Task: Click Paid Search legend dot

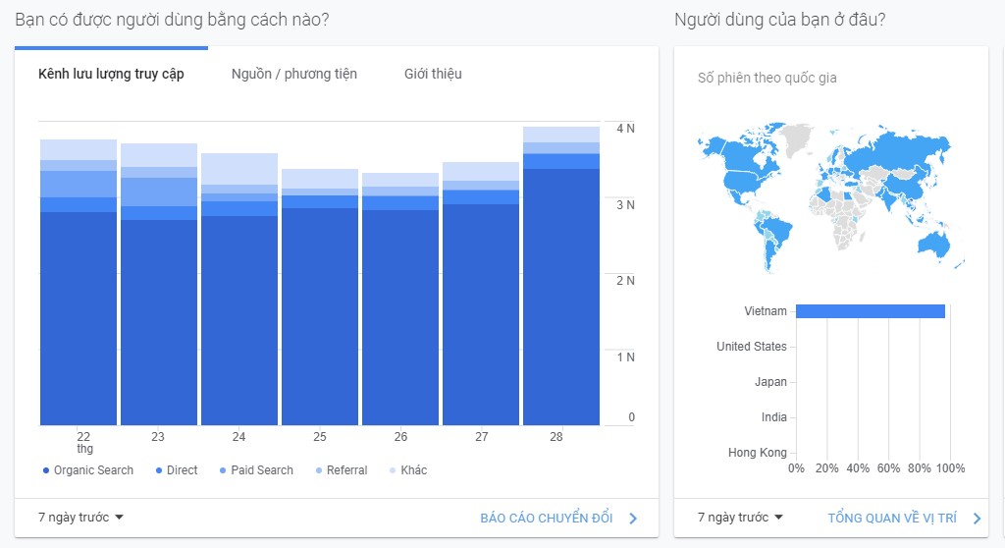Action: coord(223,470)
